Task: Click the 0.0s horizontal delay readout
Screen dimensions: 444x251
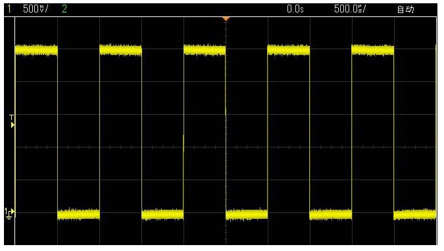Action: (295, 9)
